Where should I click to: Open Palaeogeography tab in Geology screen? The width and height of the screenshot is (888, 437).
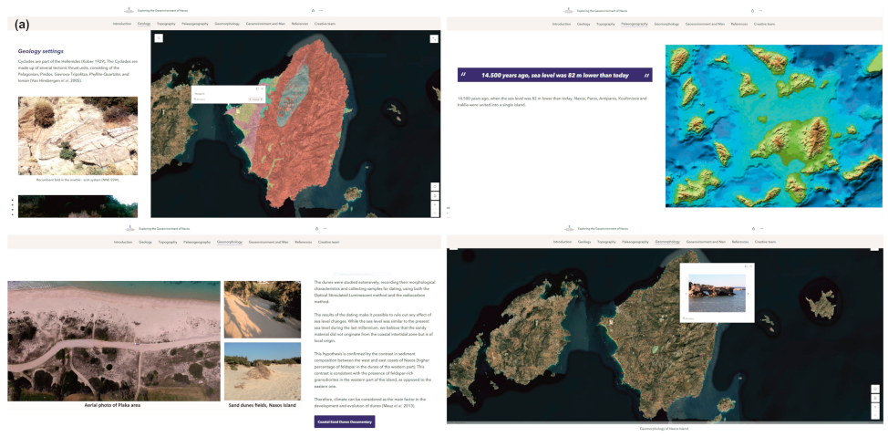point(195,24)
